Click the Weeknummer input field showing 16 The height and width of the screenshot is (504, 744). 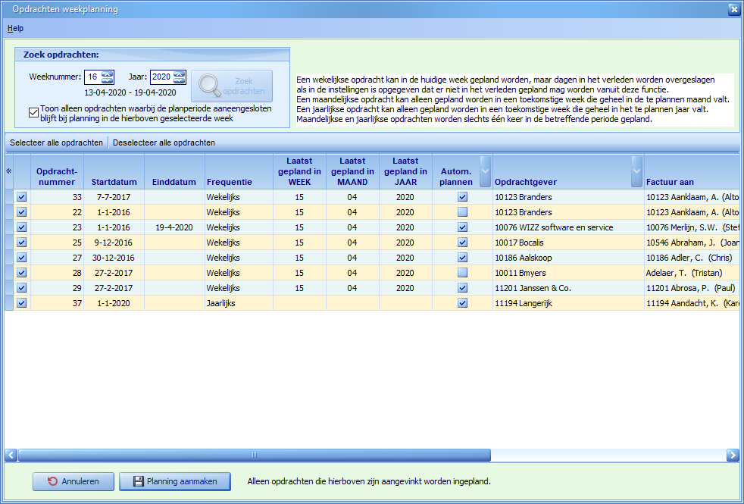[93, 77]
